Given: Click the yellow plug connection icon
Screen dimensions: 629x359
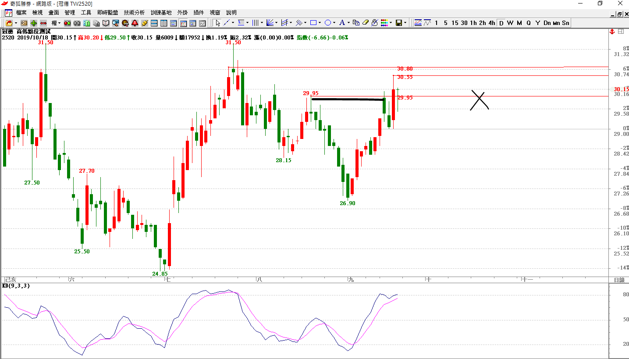Looking at the screenshot, I should pos(145,23).
